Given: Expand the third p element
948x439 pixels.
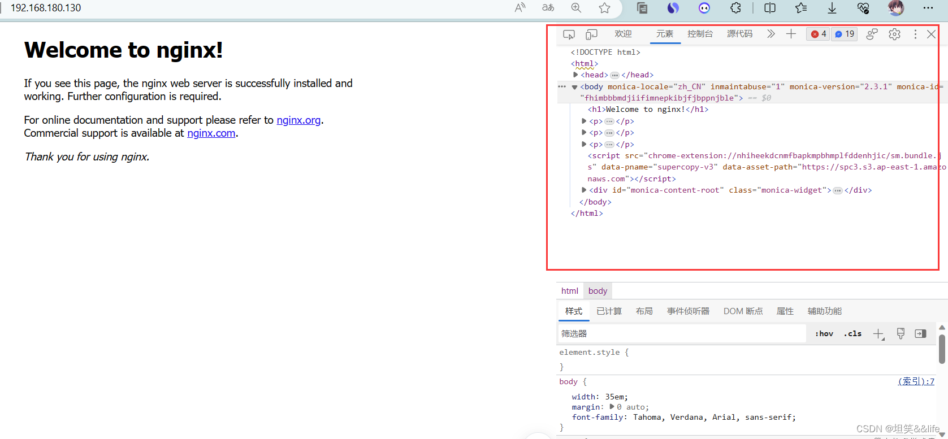Looking at the screenshot, I should point(584,144).
